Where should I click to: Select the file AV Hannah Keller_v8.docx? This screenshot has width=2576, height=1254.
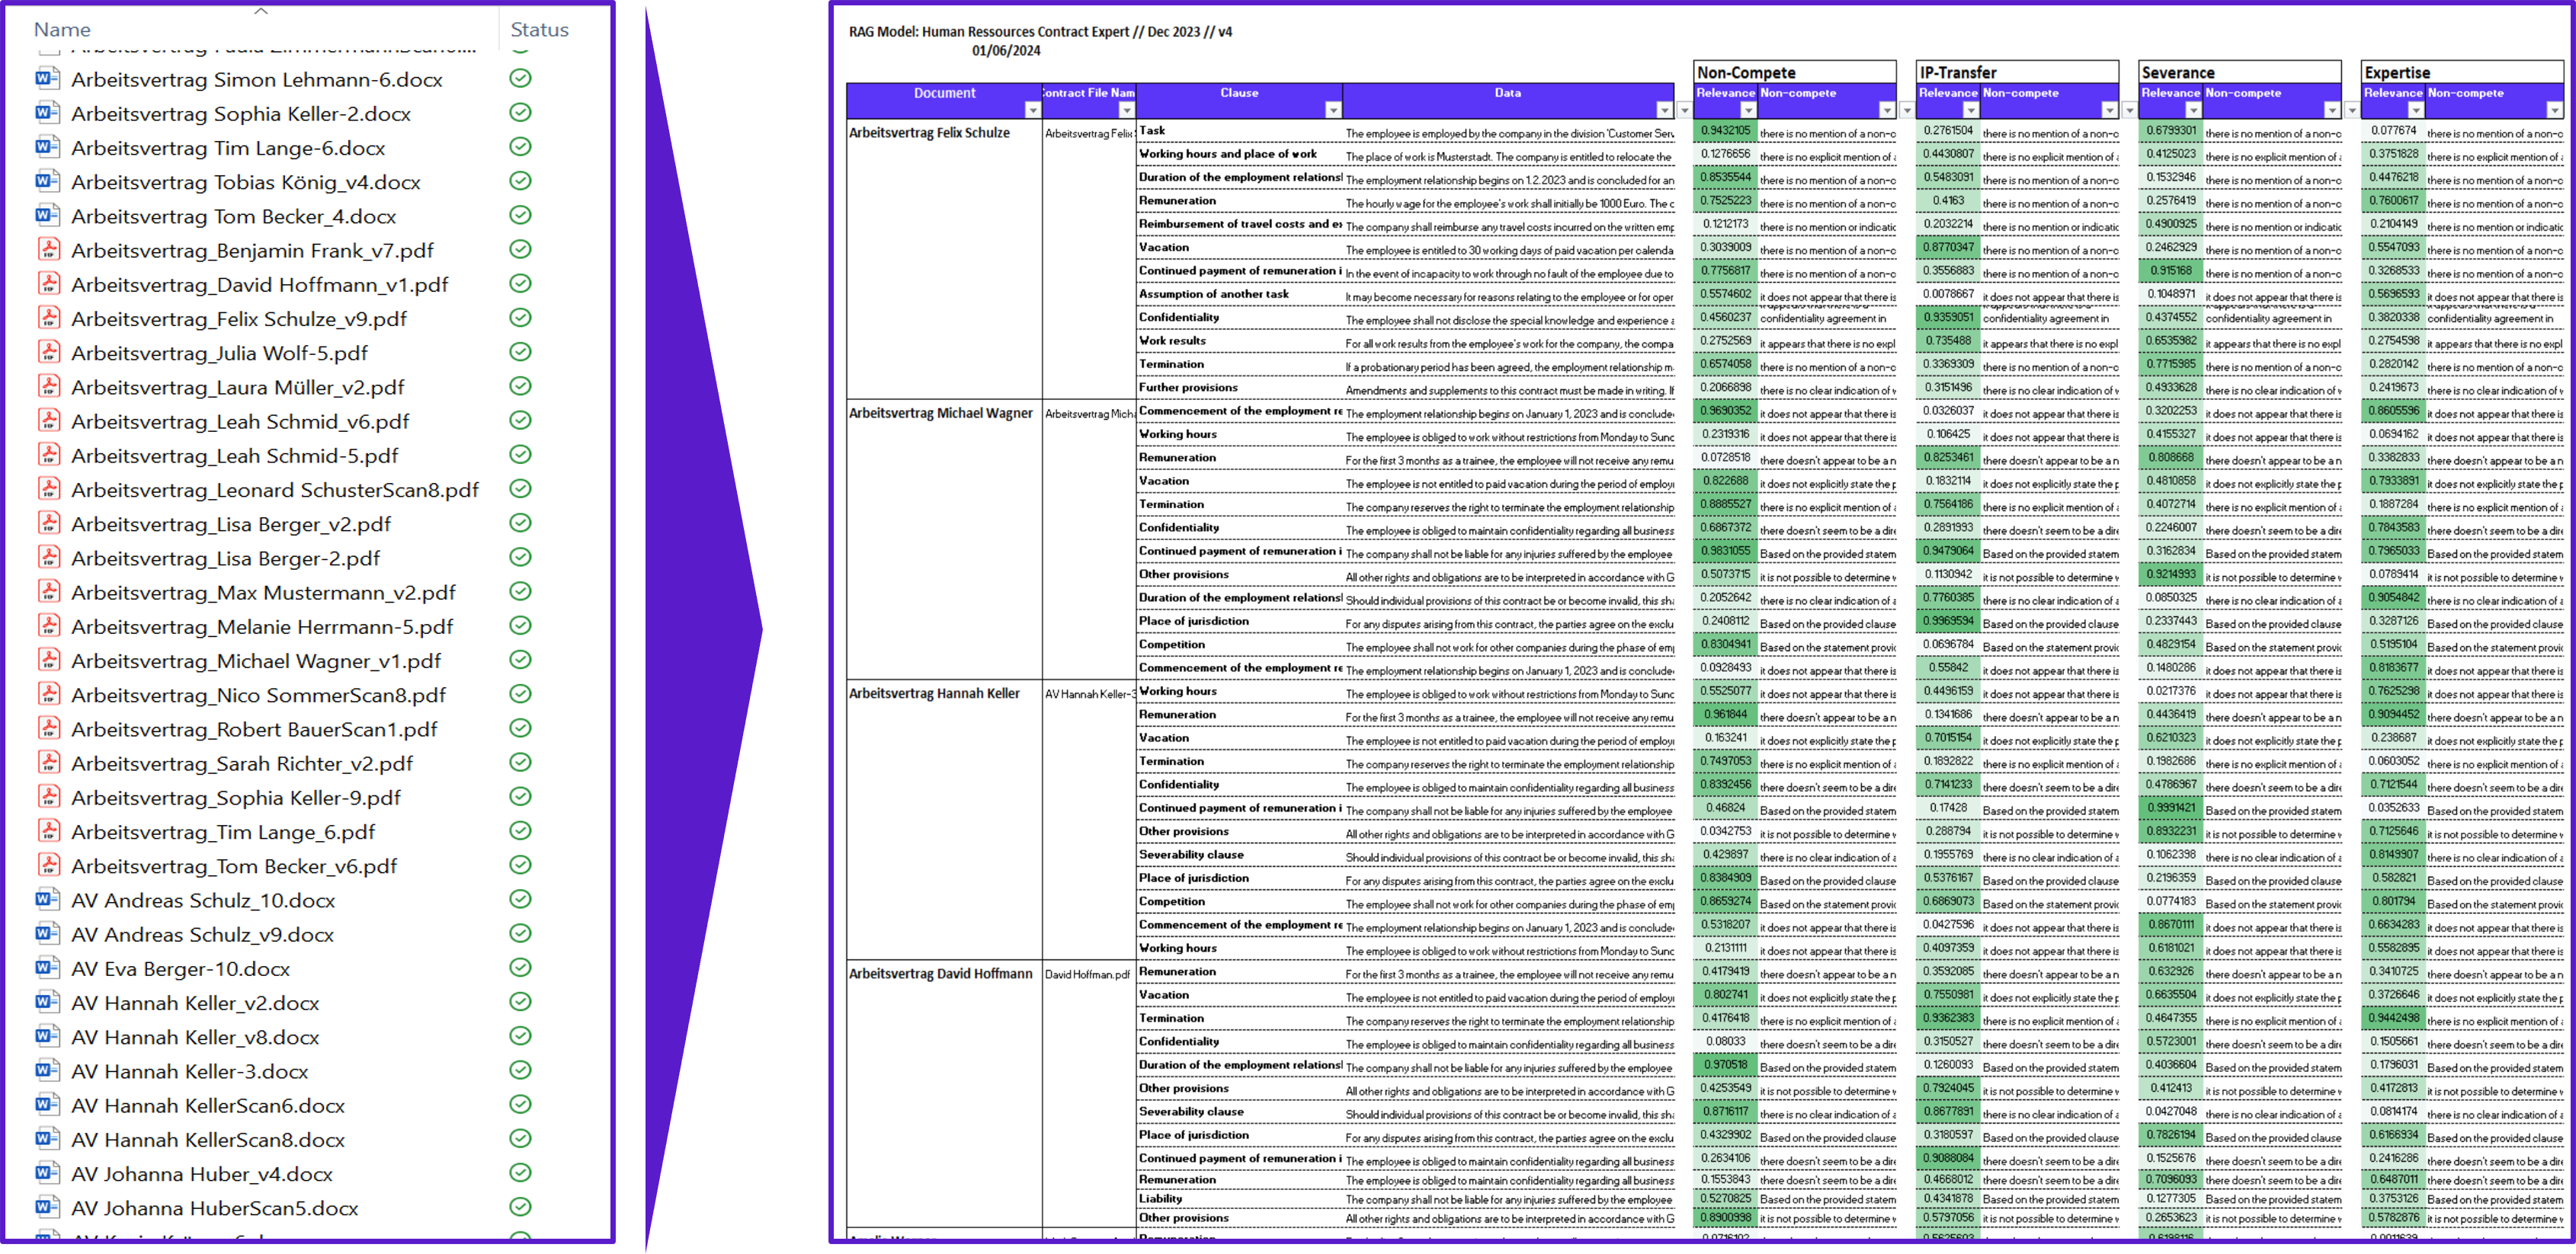pos(195,1037)
